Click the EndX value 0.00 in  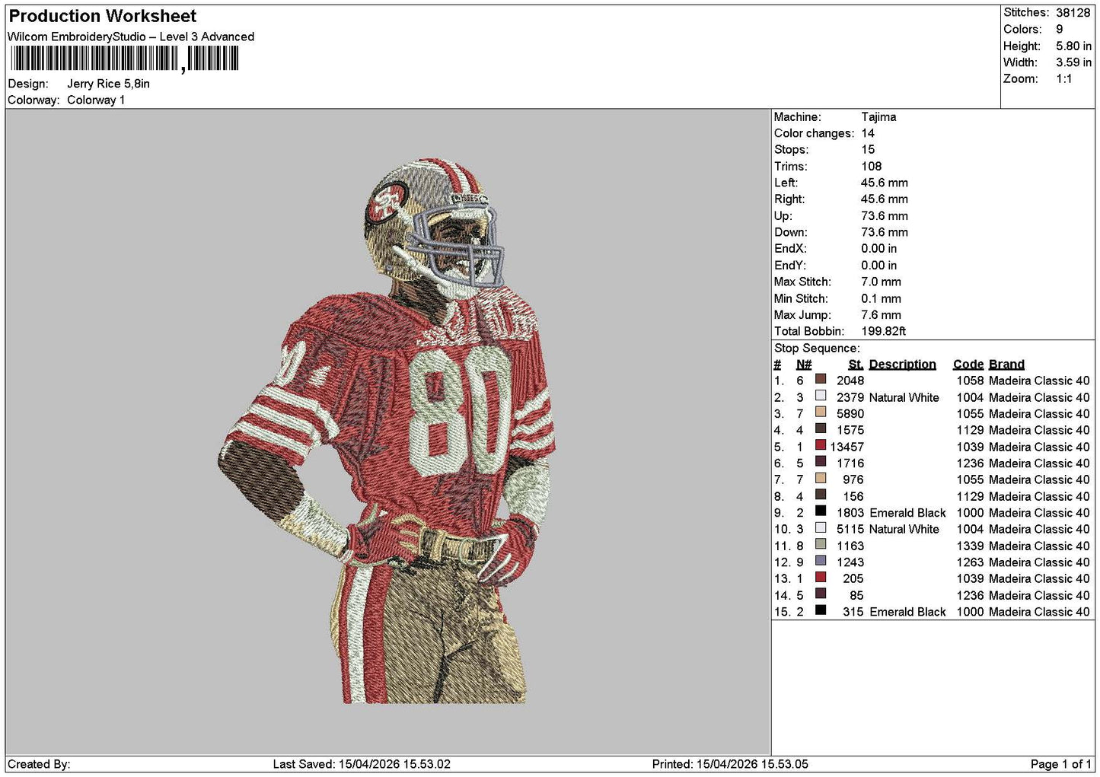pos(879,249)
